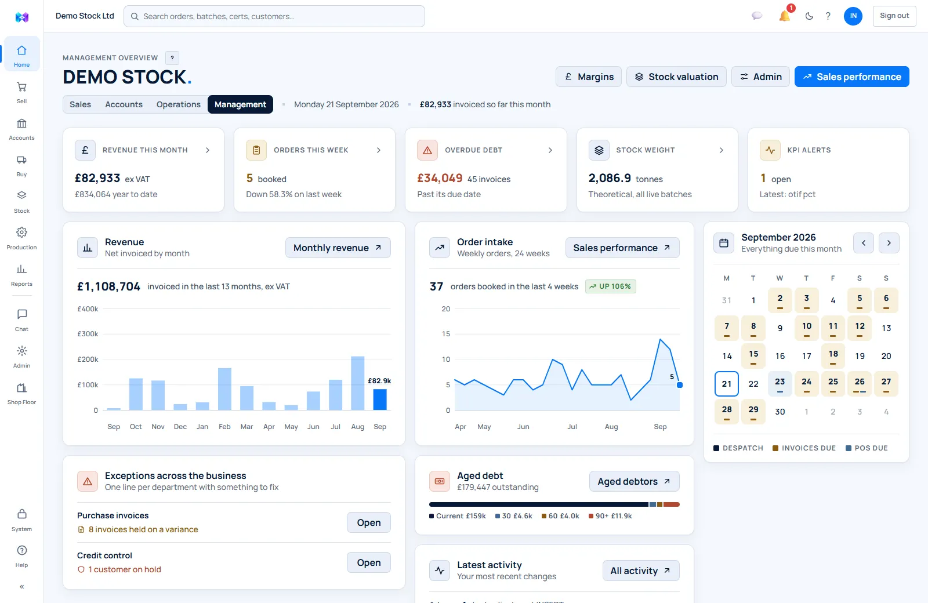This screenshot has width=928, height=603.
Task: Click layers icon on Stock Weight card
Action: 599,150
